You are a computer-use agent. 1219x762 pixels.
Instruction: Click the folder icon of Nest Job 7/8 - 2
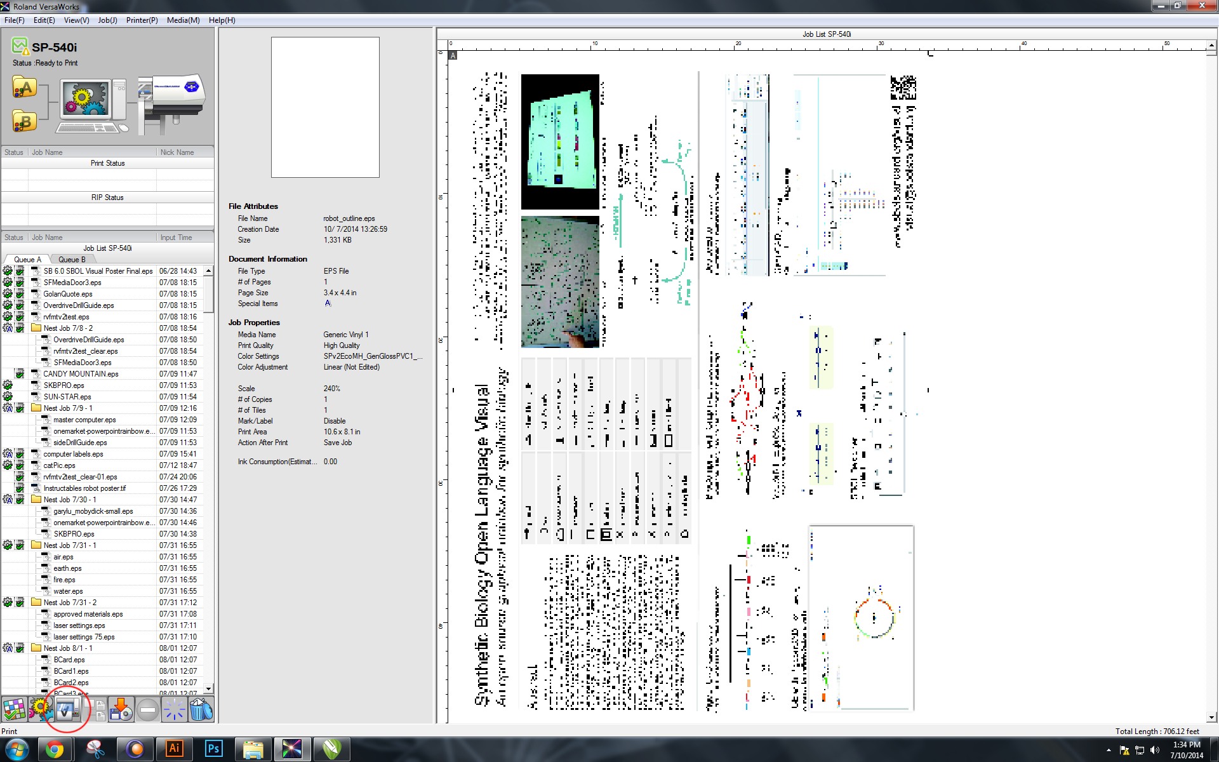[36, 328]
